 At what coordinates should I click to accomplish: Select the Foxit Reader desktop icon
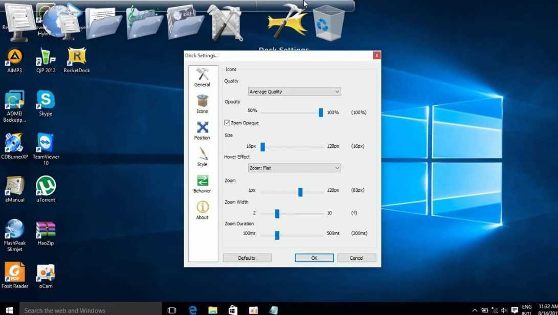tap(15, 276)
